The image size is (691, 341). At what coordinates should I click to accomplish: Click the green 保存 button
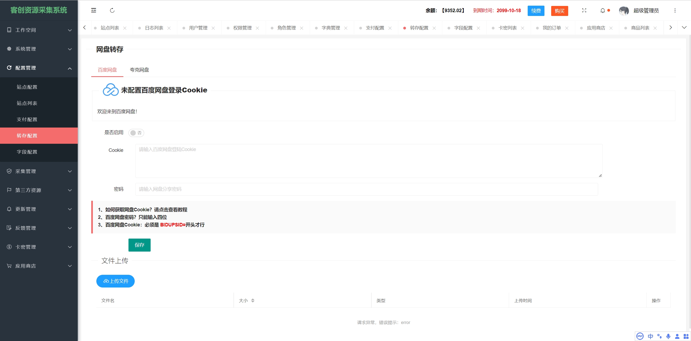coord(140,245)
